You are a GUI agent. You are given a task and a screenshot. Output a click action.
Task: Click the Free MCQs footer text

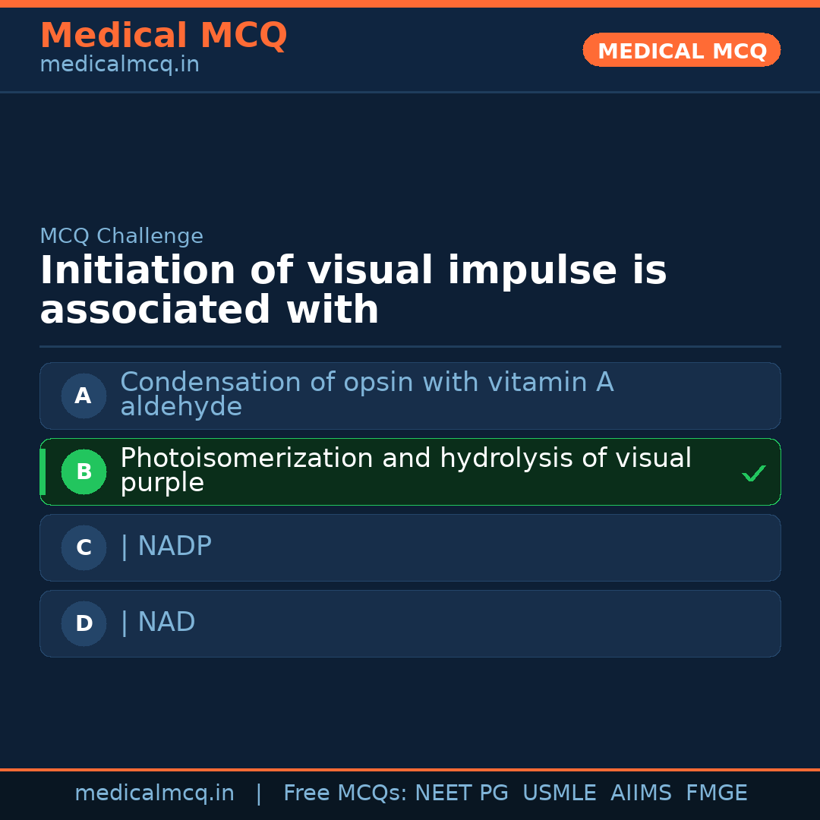click(x=345, y=793)
